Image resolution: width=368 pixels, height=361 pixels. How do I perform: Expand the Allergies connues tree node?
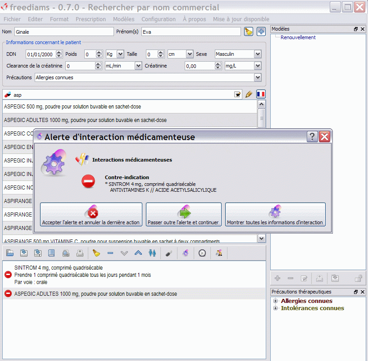click(x=276, y=301)
